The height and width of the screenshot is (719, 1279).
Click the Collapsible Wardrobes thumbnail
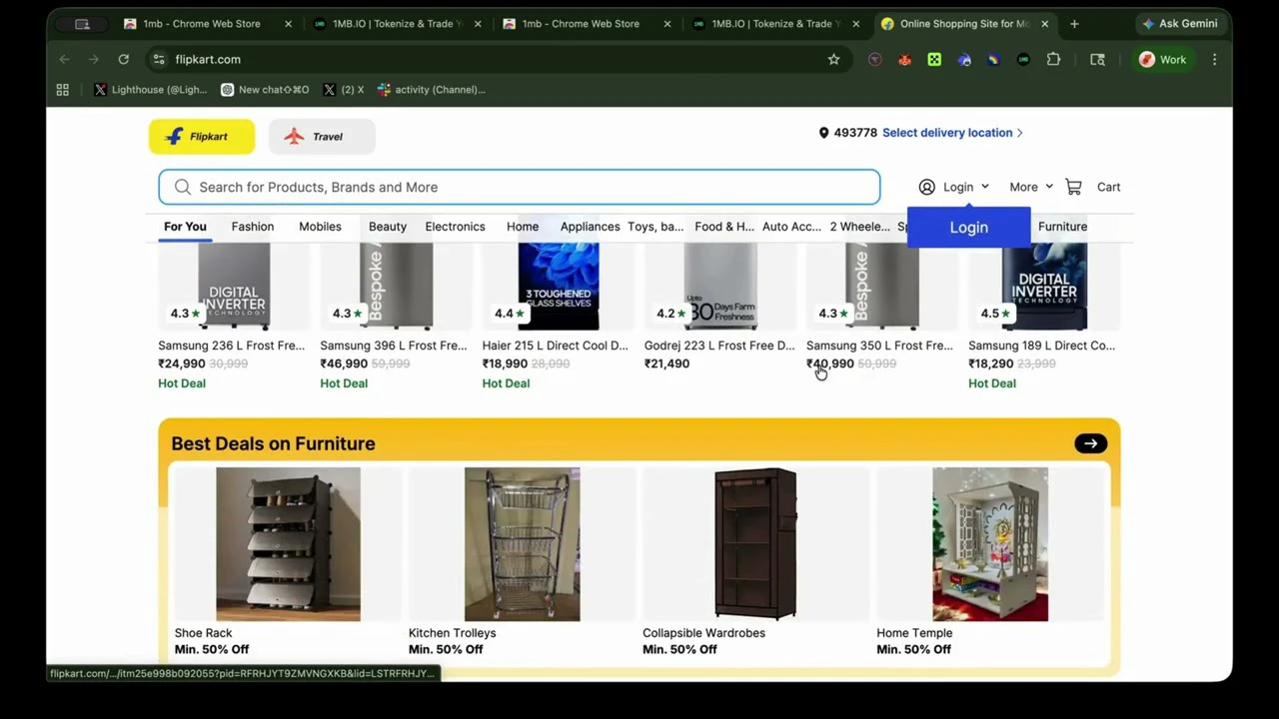[755, 544]
